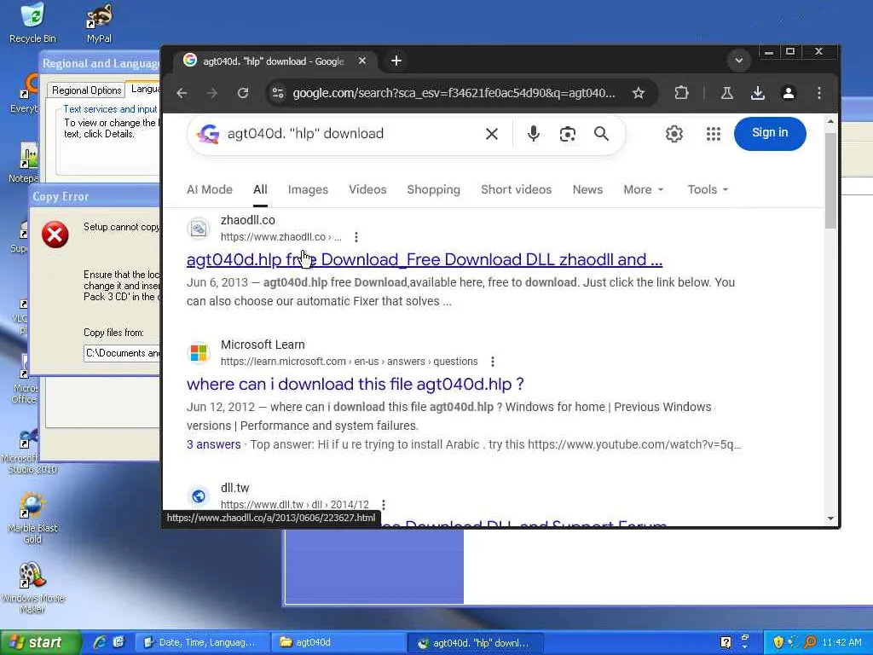Image resolution: width=873 pixels, height=655 pixels.
Task: Click the Sign in button
Action: (x=770, y=133)
